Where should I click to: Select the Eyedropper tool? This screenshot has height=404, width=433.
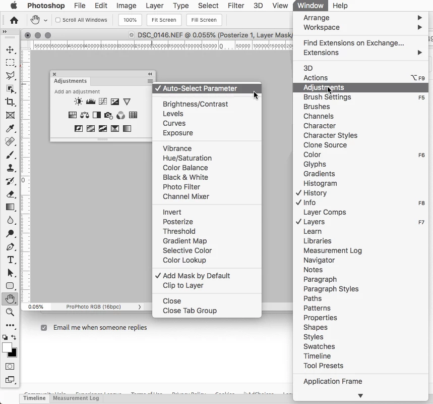click(10, 128)
